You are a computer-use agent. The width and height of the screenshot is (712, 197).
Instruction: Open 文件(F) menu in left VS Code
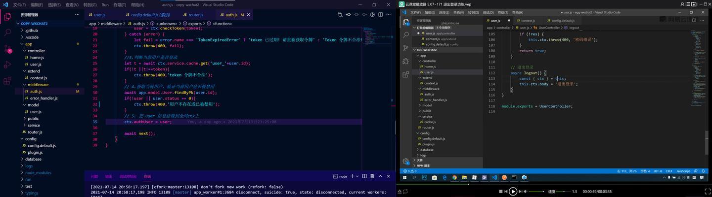pyautogui.click(x=19, y=4)
